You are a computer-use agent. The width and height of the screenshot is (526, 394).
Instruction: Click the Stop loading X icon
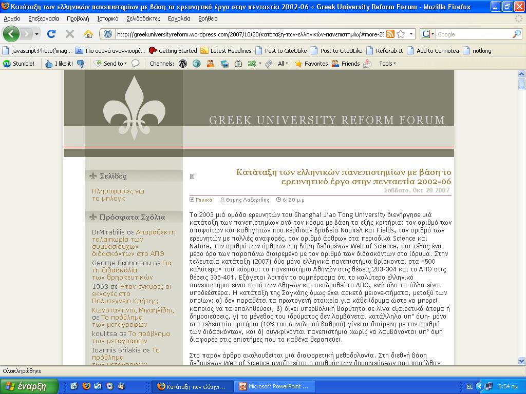tap(70, 34)
